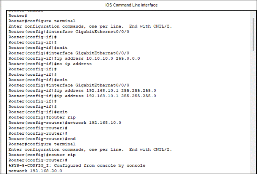
Task: Click the 255.0.0.0 subnet mask text
Action: [128, 58]
